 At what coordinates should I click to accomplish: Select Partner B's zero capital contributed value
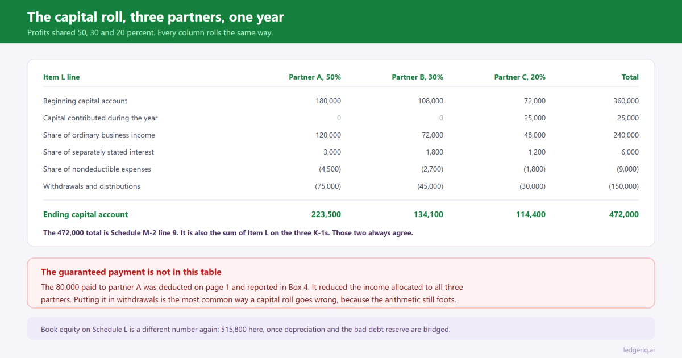[441, 118]
